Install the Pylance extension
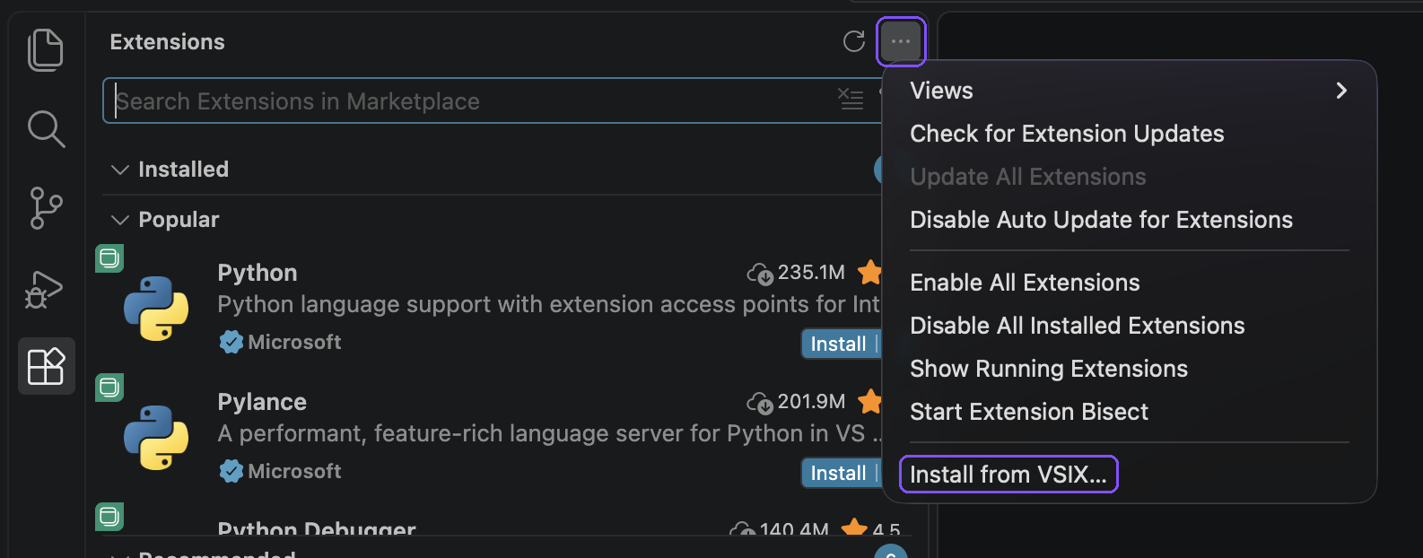This screenshot has height=558, width=1423. click(838, 473)
